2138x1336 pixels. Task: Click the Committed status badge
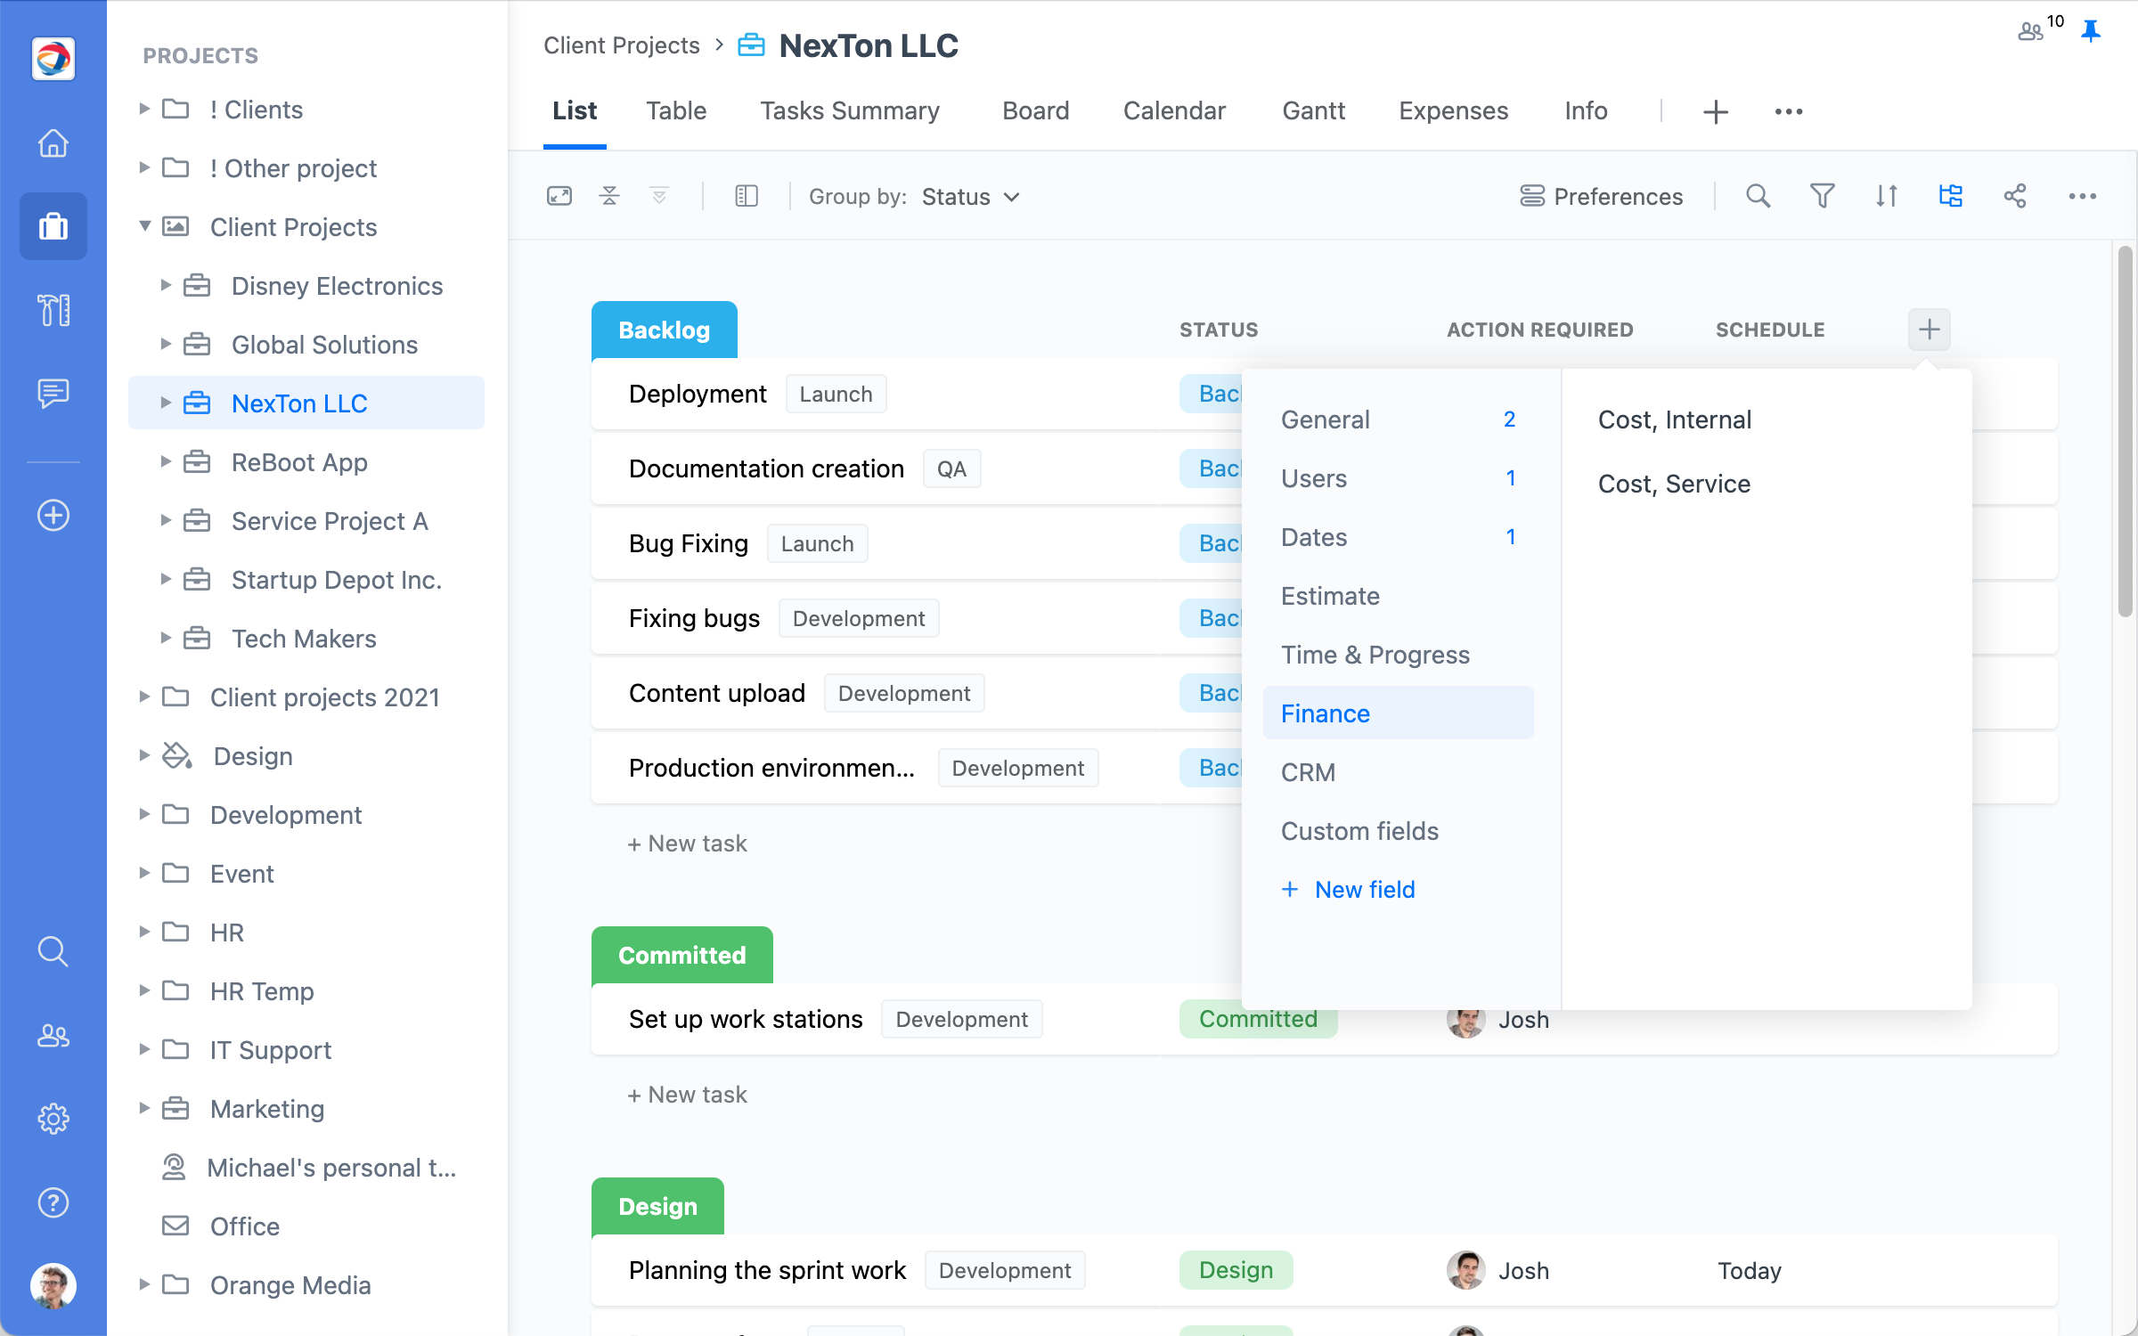click(1258, 1019)
